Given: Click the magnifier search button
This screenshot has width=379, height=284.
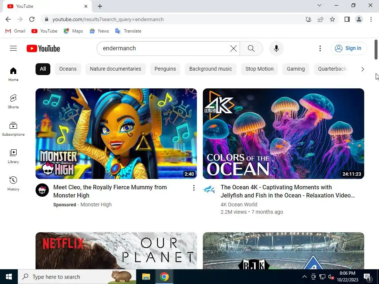Looking at the screenshot, I should [251, 48].
